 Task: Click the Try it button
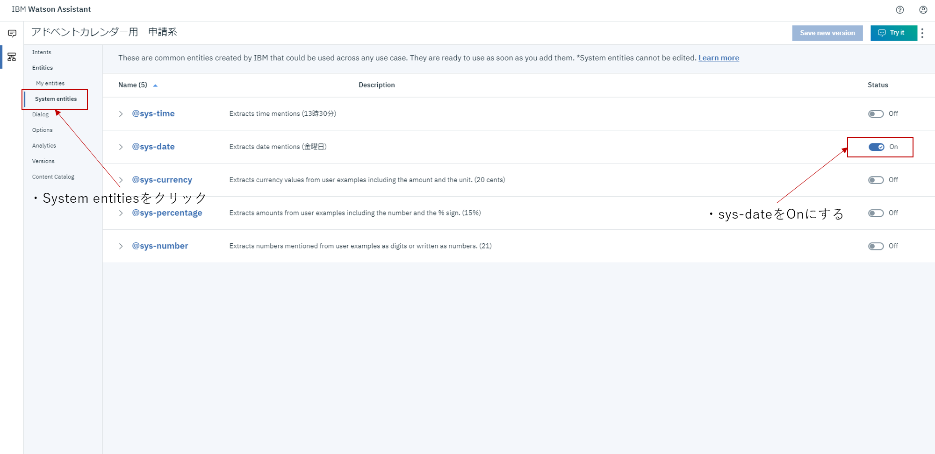tap(894, 33)
